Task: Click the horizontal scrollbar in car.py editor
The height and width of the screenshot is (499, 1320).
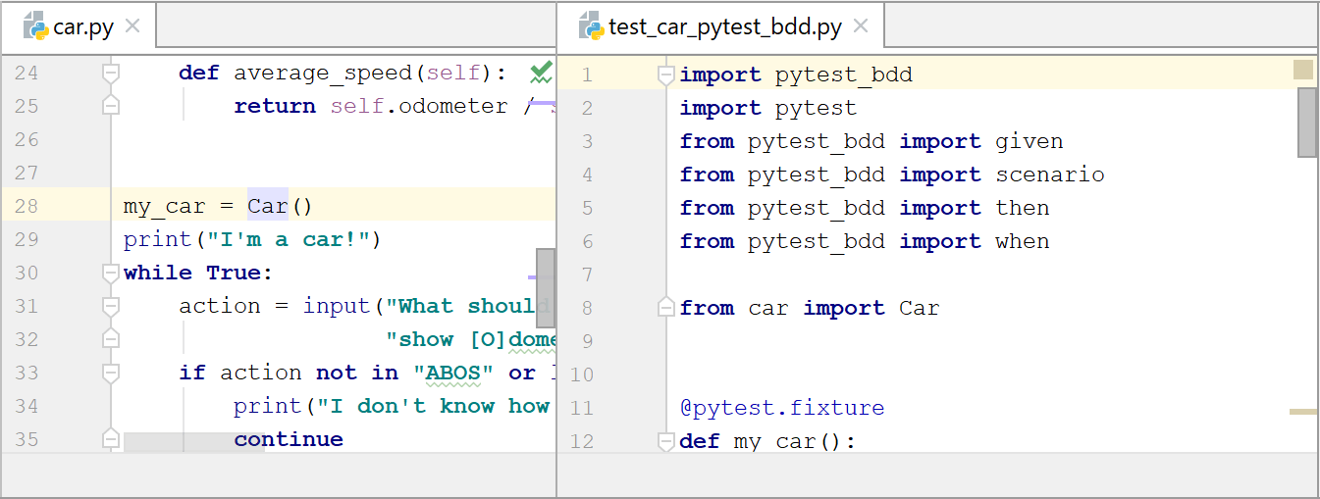Action: point(192,442)
